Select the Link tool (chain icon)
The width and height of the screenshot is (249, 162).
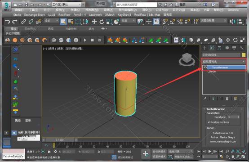pos(23,22)
